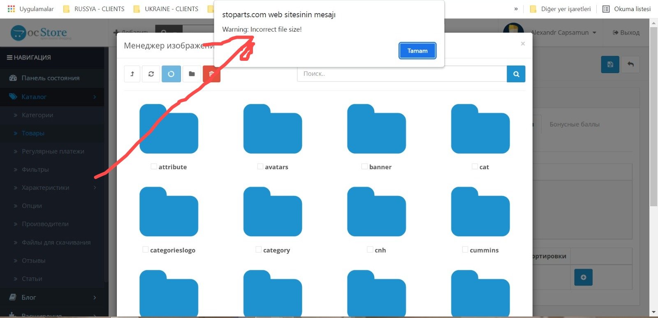Tick the cnh folder checkbox
The height and width of the screenshot is (318, 658).
click(x=370, y=249)
